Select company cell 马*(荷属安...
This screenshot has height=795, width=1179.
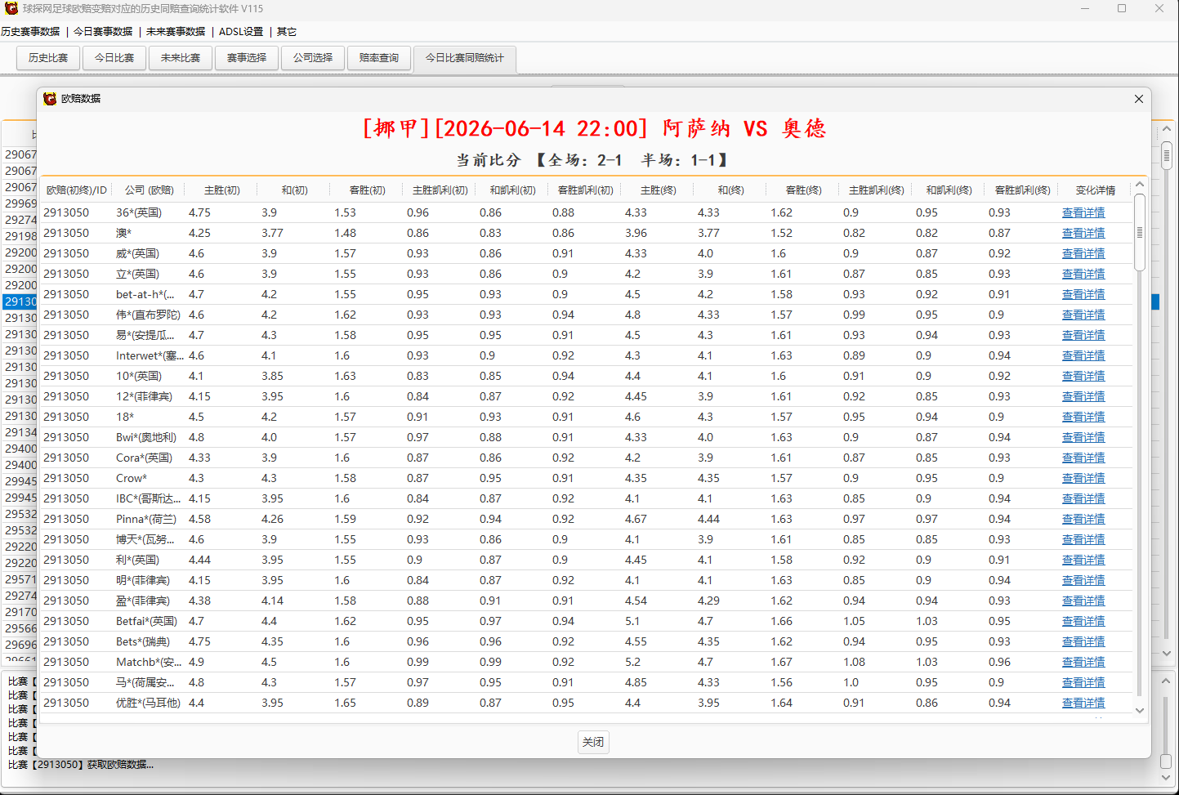tap(149, 682)
